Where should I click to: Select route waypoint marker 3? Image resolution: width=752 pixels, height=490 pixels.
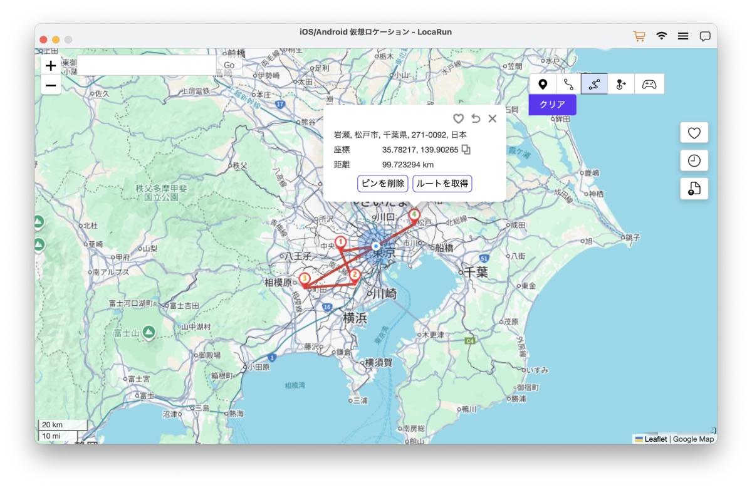coord(305,279)
